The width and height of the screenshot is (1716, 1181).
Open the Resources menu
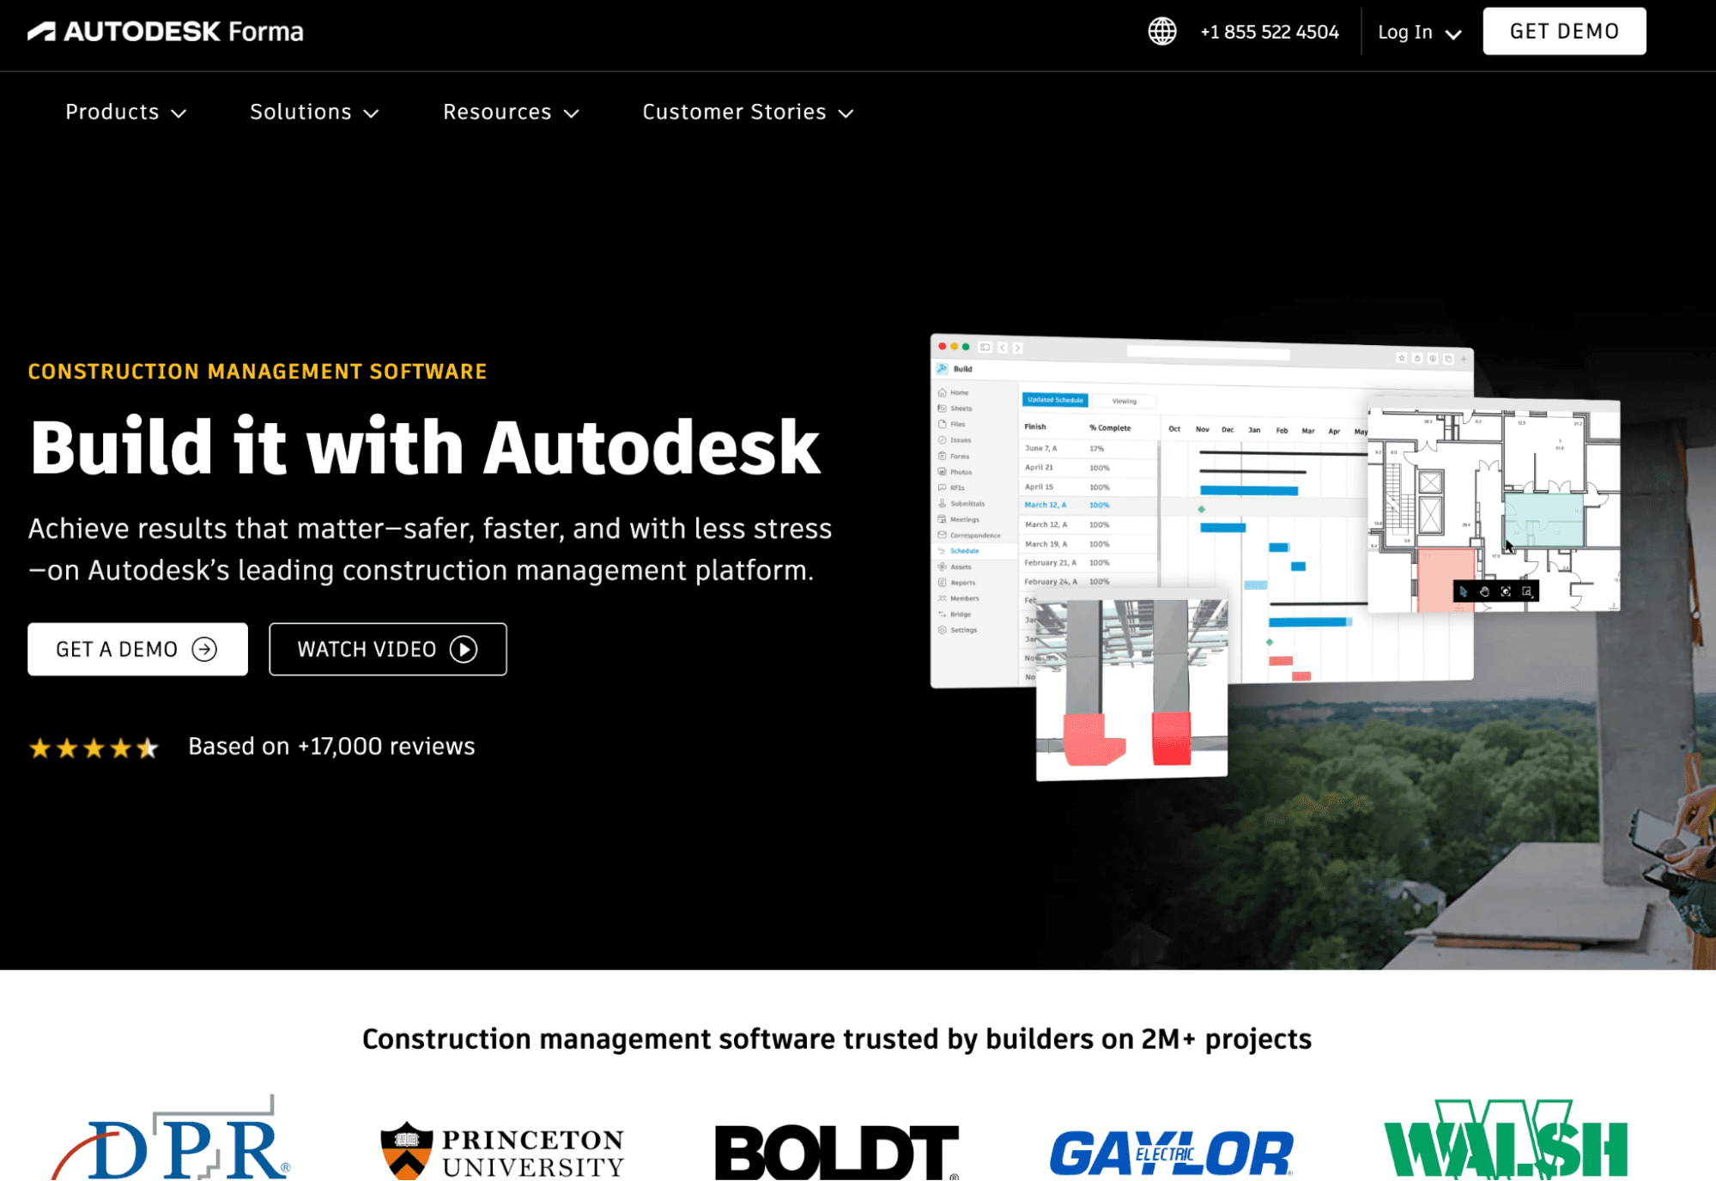point(512,112)
